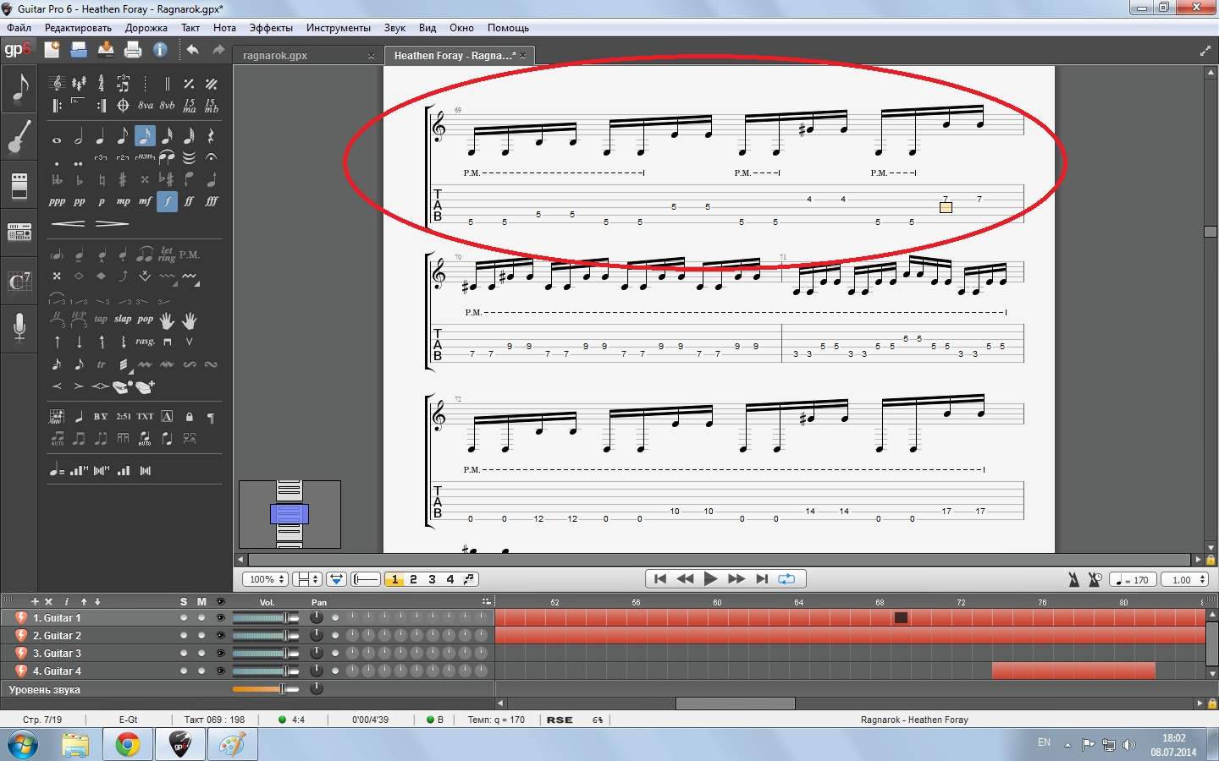Adjust Guitar 2 pan knob
This screenshot has width=1219, height=761.
[x=317, y=636]
